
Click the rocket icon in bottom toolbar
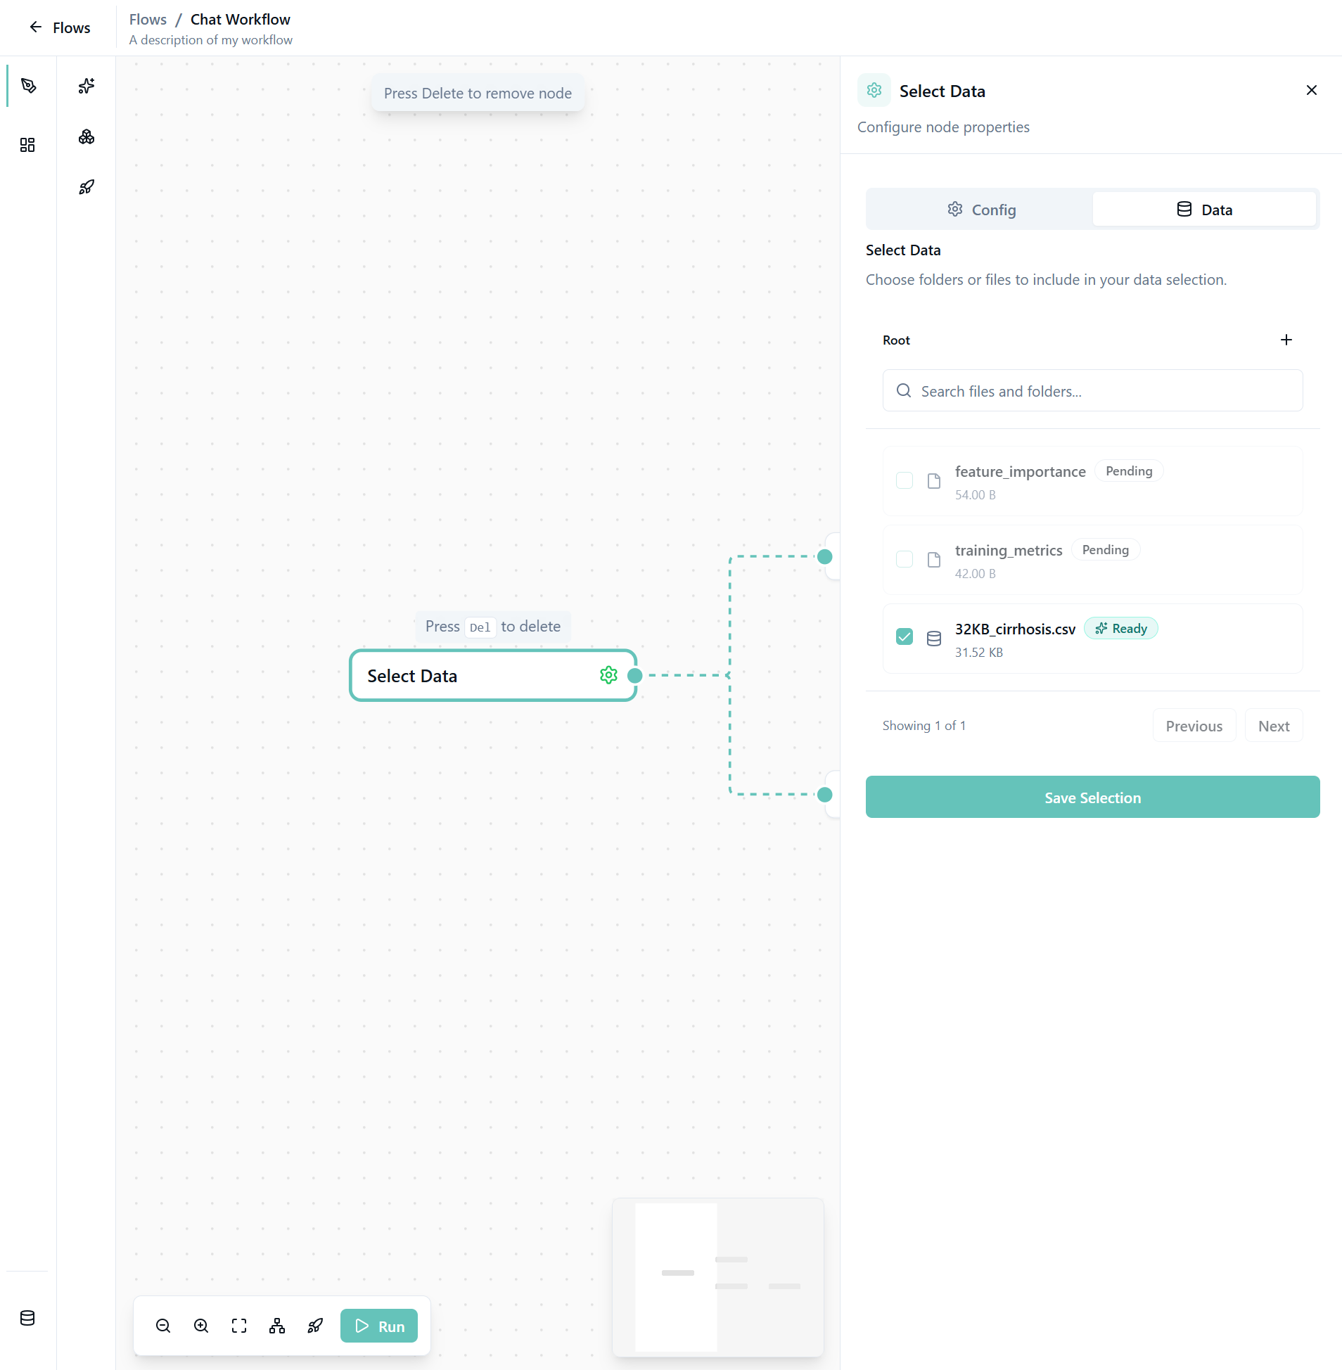point(315,1326)
